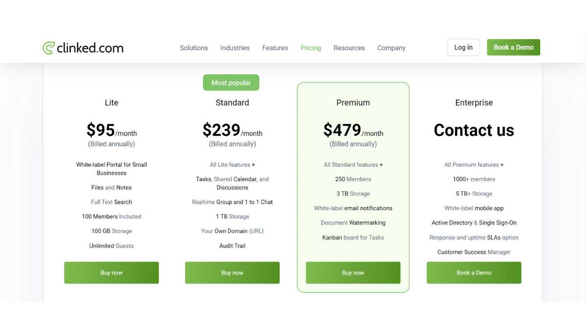The height and width of the screenshot is (334, 586).
Task: Expand the Company navigation item
Action: coord(391,48)
